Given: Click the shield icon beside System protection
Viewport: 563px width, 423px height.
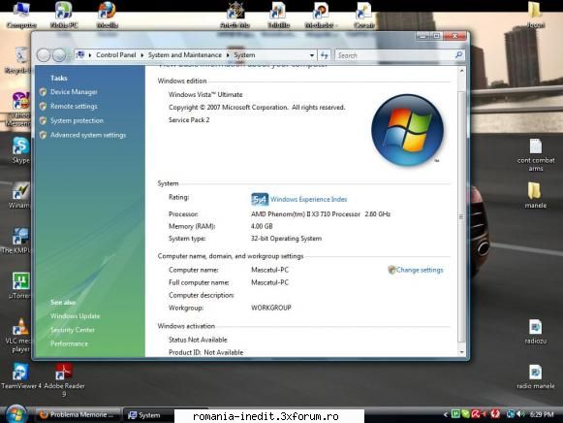Looking at the screenshot, I should pos(43,120).
